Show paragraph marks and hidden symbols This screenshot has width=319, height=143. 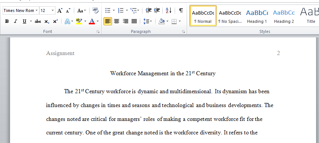pyautogui.click(x=181, y=10)
